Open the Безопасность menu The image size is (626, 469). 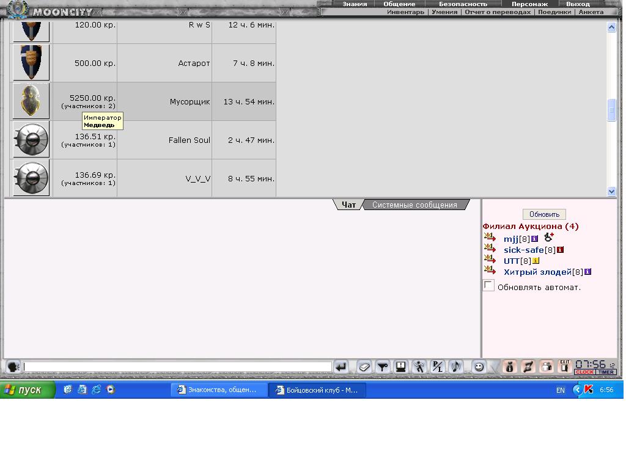[463, 4]
